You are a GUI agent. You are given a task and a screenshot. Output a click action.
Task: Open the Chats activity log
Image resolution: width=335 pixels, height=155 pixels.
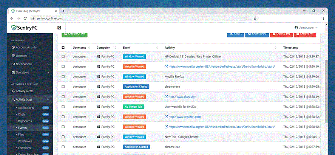tap(22, 115)
